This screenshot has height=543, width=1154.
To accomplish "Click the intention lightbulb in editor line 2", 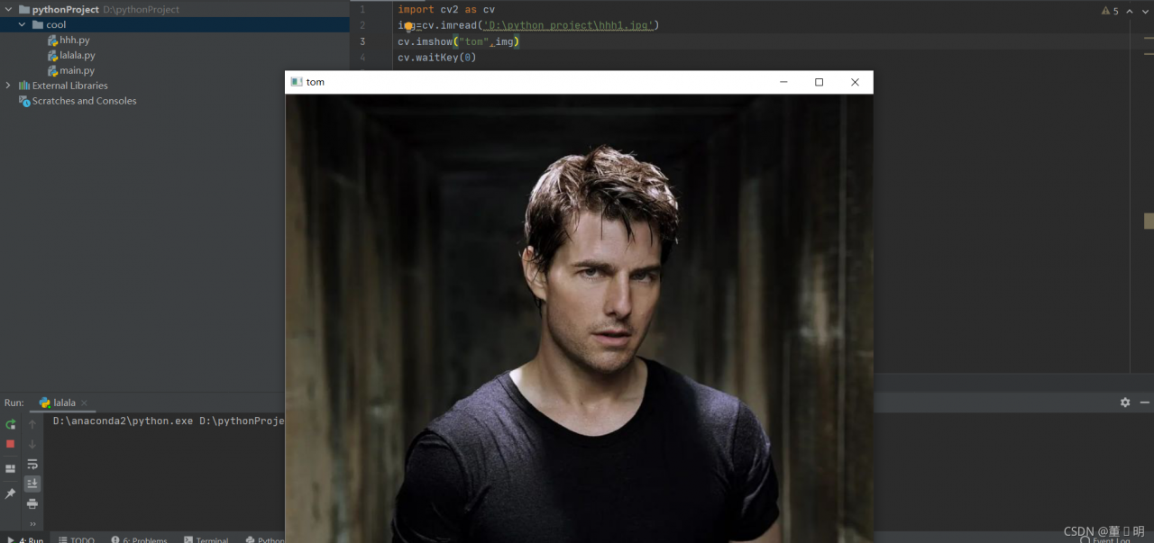I will point(408,26).
